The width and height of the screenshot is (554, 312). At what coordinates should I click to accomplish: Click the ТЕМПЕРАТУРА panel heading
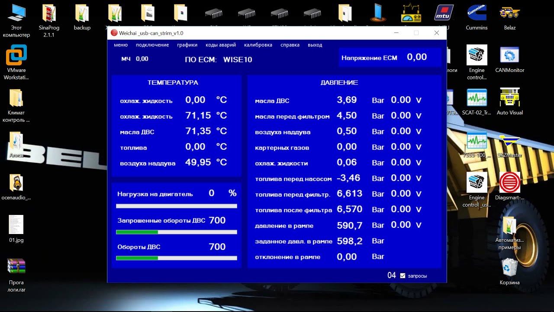click(173, 82)
